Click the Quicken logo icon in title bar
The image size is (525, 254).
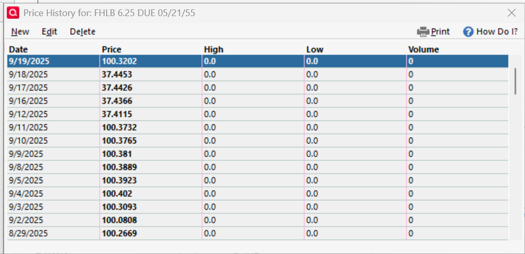click(x=13, y=13)
